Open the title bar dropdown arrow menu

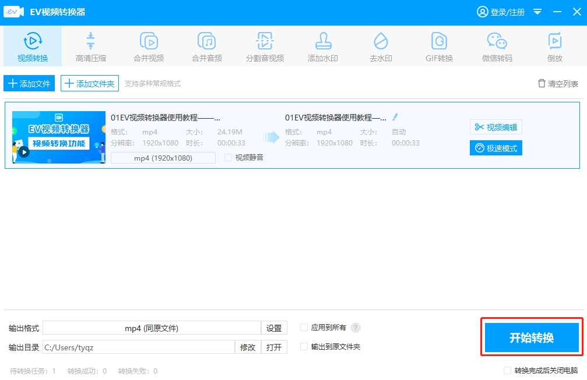pos(537,12)
